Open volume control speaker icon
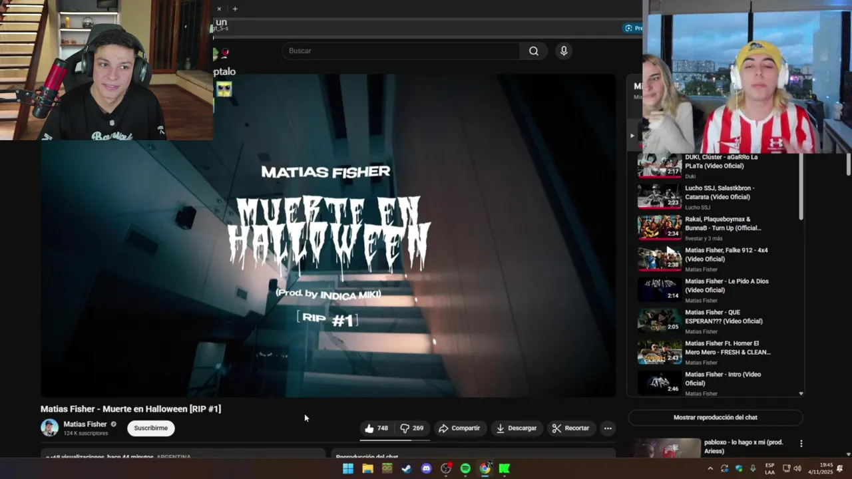Viewport: 852px width, 479px height. tap(797, 468)
